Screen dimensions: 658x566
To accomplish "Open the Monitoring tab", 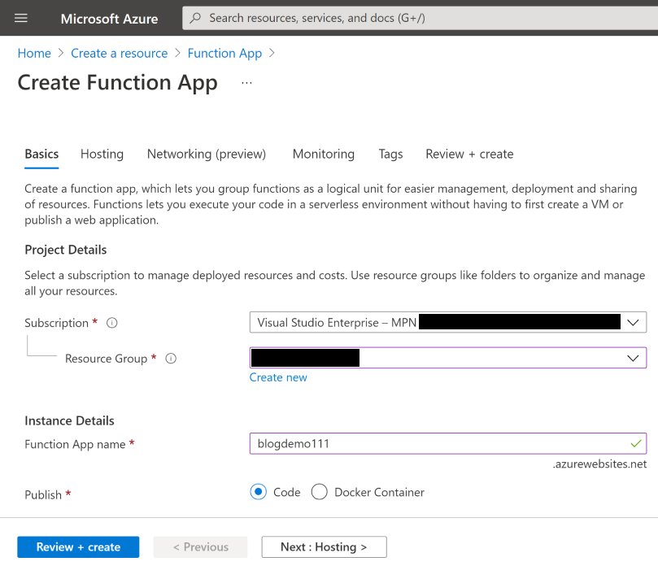I will coord(324,154).
